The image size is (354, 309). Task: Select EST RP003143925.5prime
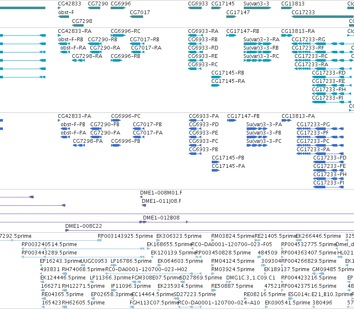click(x=125, y=236)
